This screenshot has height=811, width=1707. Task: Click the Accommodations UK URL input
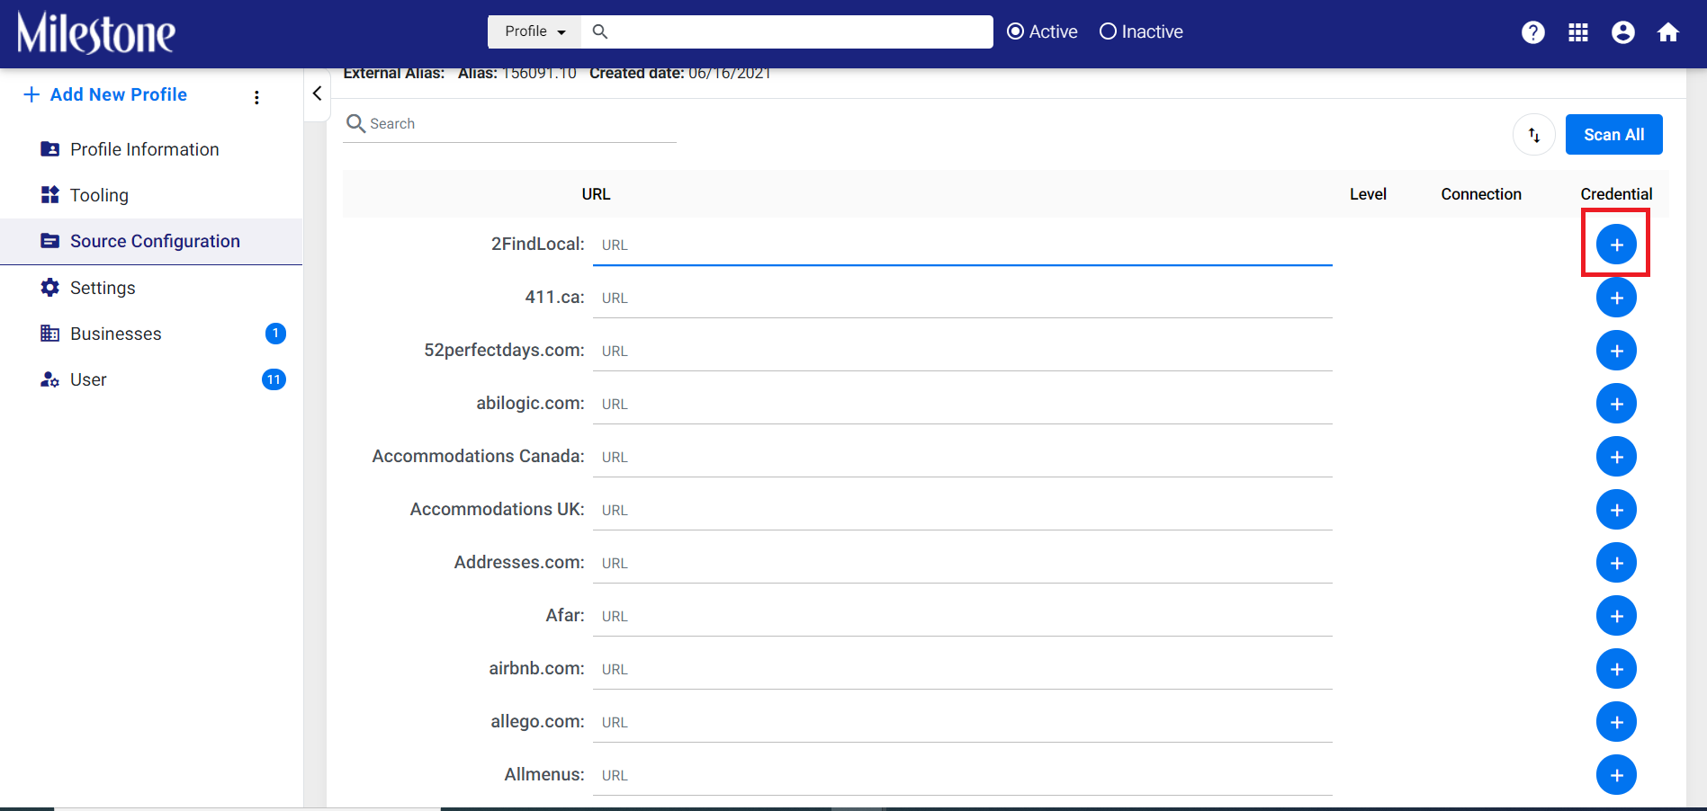point(962,510)
